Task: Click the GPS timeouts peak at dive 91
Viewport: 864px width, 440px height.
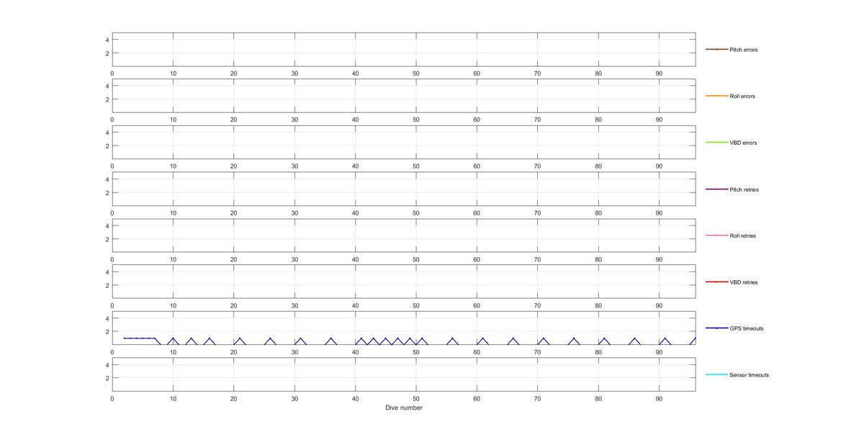Action: click(x=665, y=338)
